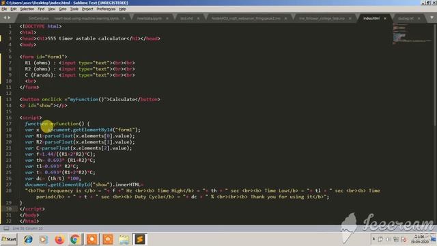Viewport: 437px width, 246px height.
Task: Click the "var f=1.44/((R1+2*R2)*C)" line
Action: (60, 154)
